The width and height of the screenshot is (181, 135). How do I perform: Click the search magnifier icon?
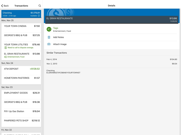(40, 6)
